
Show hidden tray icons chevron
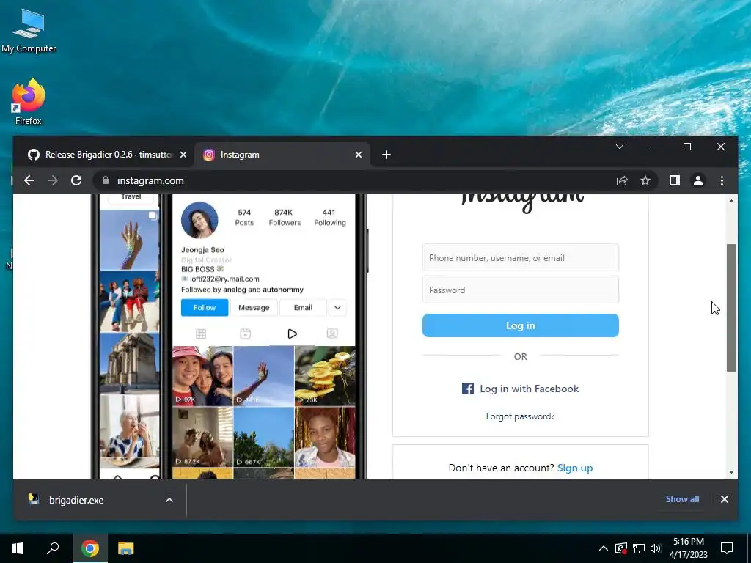click(x=604, y=548)
